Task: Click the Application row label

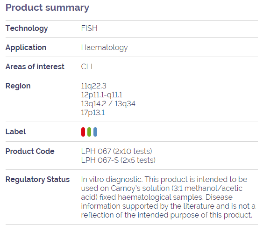Action: pos(26,48)
